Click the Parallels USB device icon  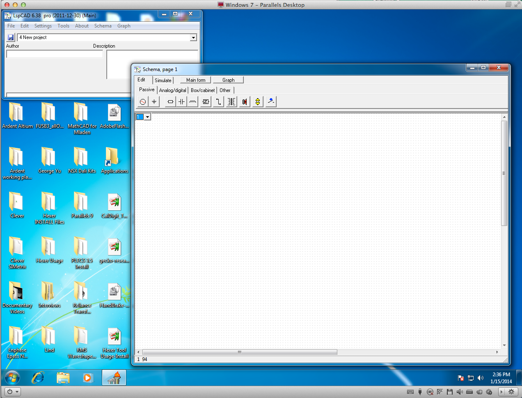click(420, 392)
